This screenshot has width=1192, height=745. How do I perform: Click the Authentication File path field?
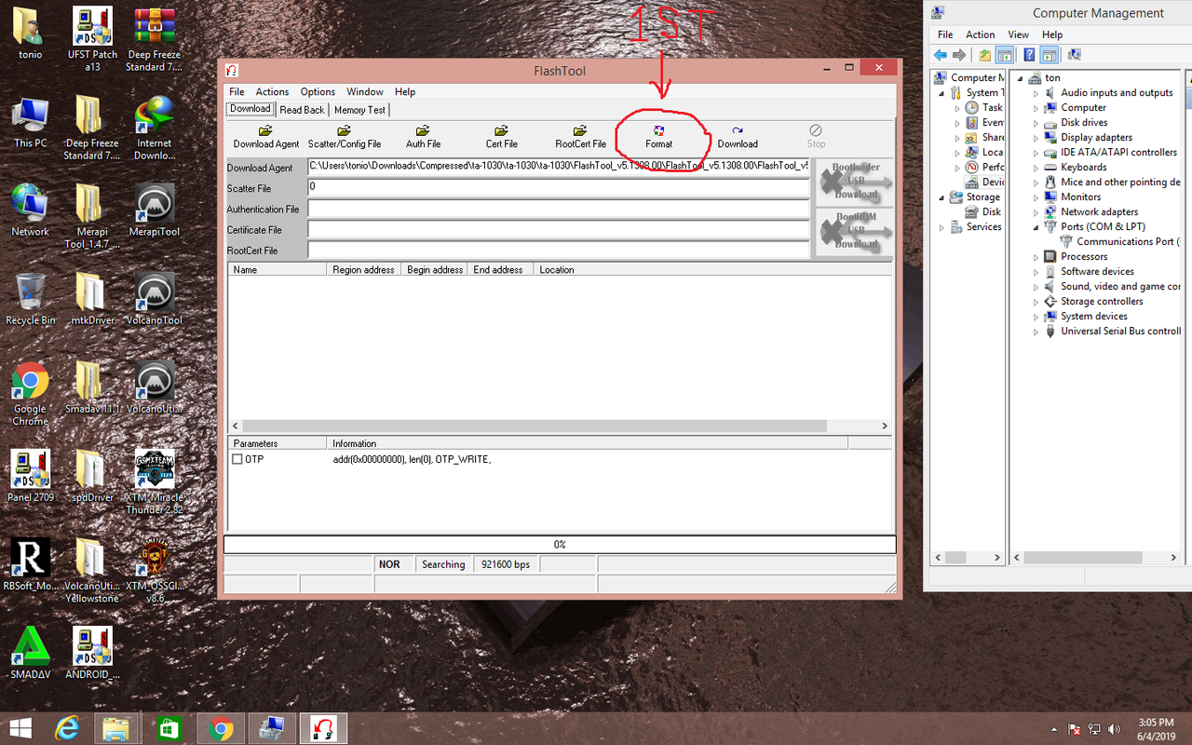tap(559, 210)
